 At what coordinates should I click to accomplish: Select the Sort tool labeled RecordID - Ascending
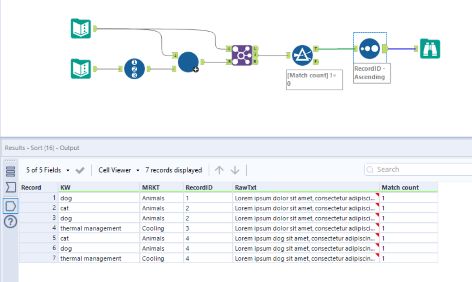369,49
